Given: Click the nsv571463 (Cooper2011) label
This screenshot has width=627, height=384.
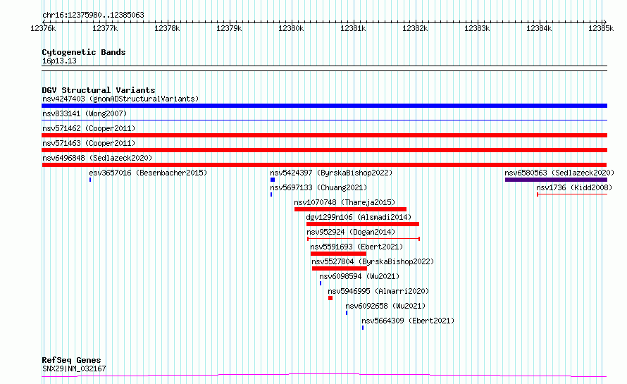Looking at the screenshot, I should [x=89, y=143].
